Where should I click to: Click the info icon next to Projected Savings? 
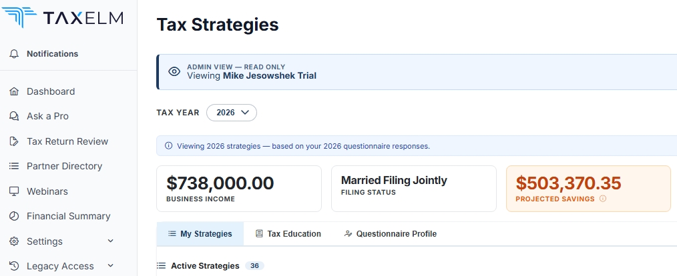click(x=603, y=199)
